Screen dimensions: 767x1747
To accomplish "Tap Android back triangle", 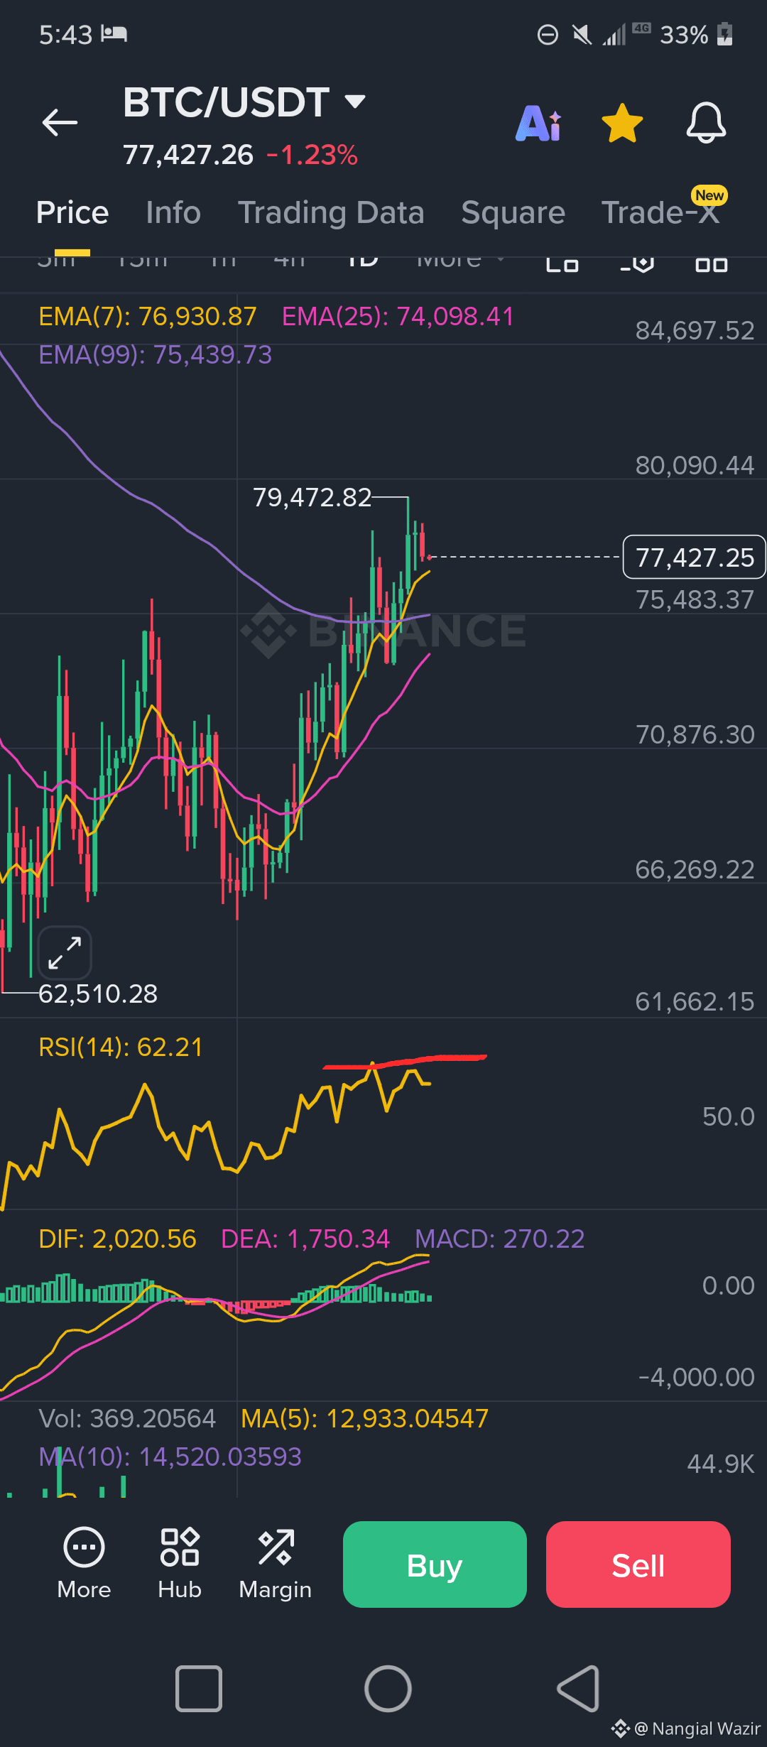I will point(578,1689).
